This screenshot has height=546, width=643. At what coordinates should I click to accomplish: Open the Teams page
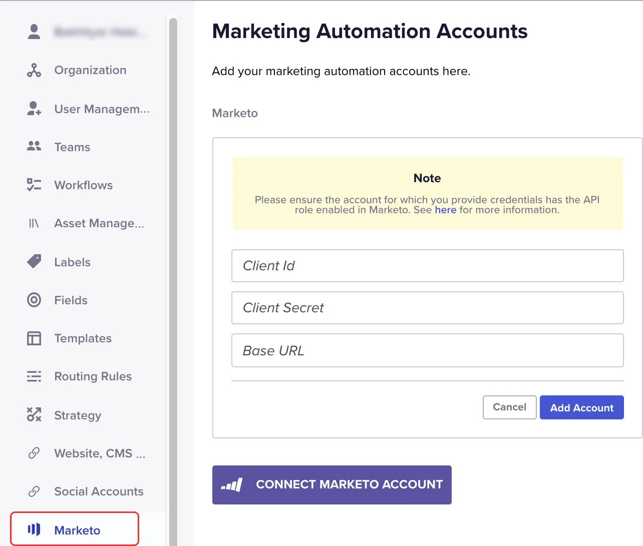pos(73,147)
